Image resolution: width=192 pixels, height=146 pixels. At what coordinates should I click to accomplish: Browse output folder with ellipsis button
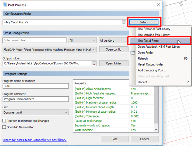tap(93, 63)
